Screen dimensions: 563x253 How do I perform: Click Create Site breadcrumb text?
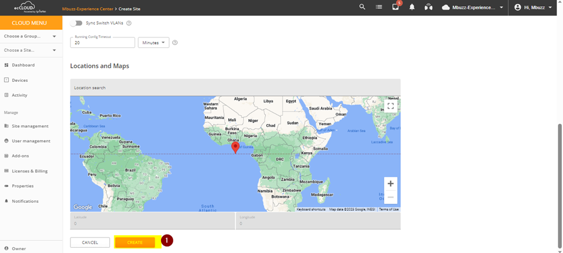[129, 9]
